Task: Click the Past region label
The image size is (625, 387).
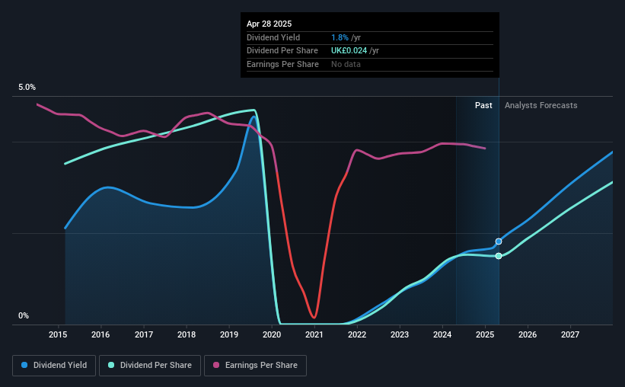Action: pyautogui.click(x=483, y=105)
